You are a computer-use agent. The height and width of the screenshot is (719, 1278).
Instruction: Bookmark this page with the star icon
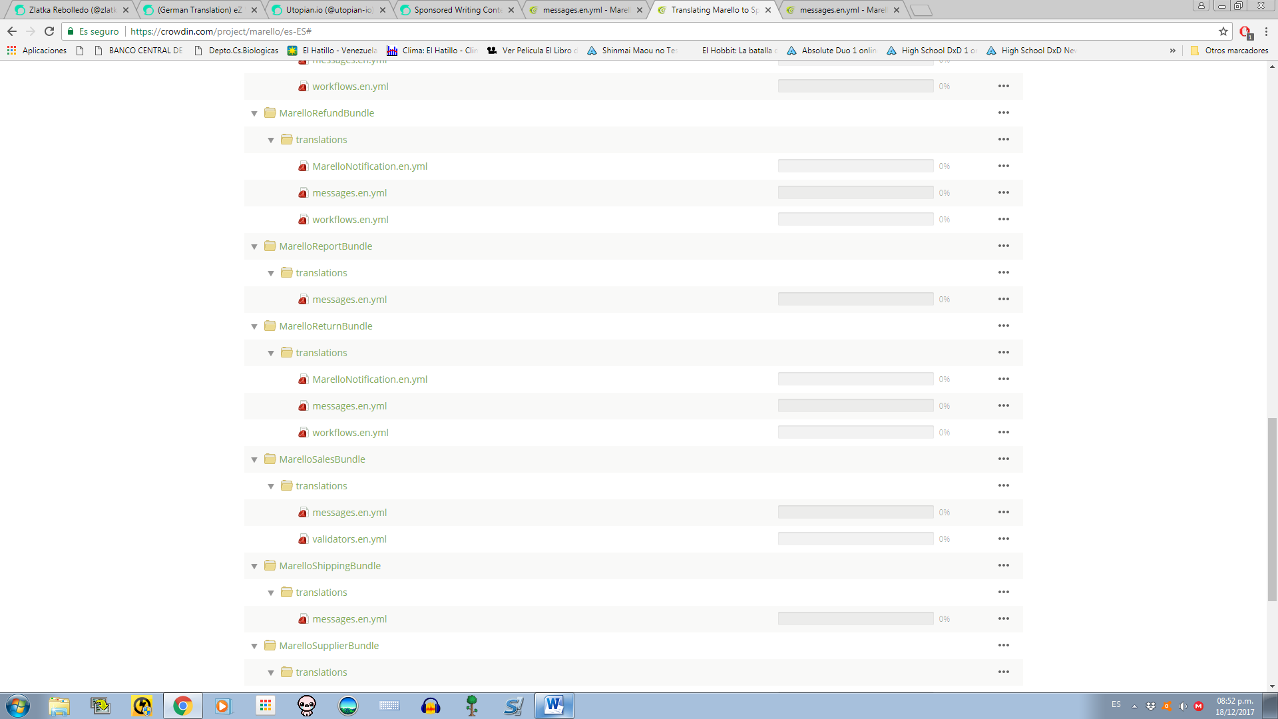pos(1223,31)
